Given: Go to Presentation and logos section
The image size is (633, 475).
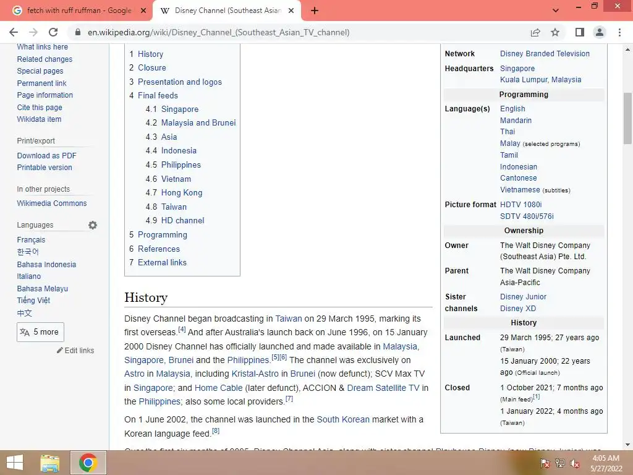Looking at the screenshot, I should click(180, 82).
